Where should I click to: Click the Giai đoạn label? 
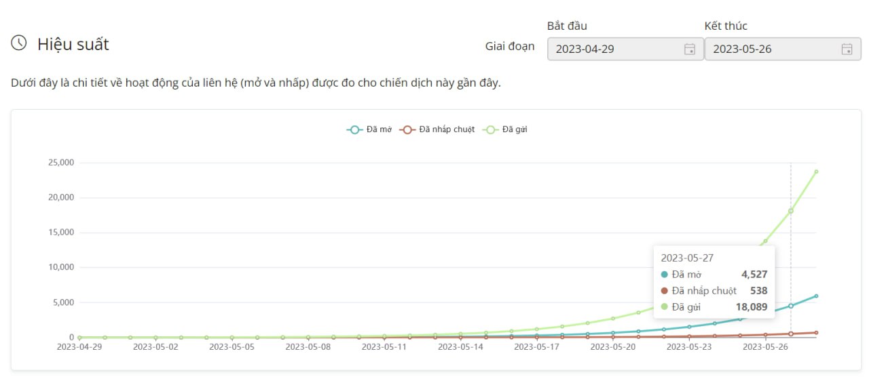coord(509,46)
